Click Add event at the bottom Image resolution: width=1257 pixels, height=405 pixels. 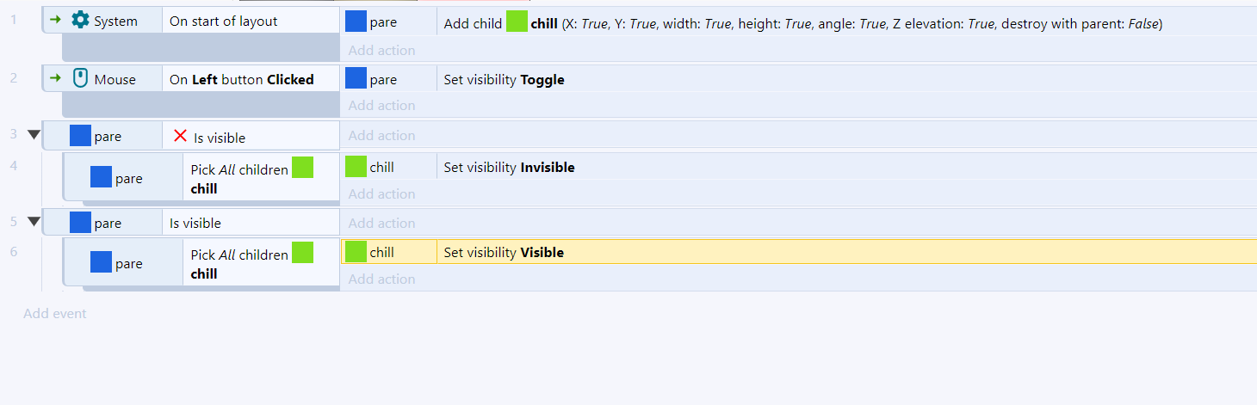point(55,313)
